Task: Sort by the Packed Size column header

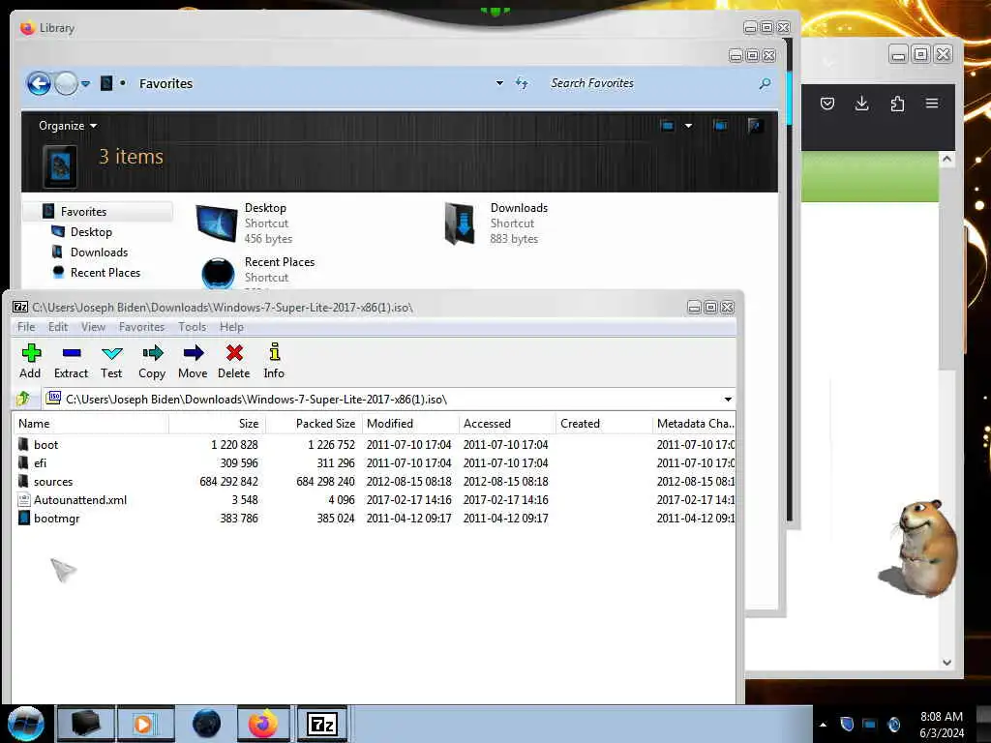Action: (314, 424)
